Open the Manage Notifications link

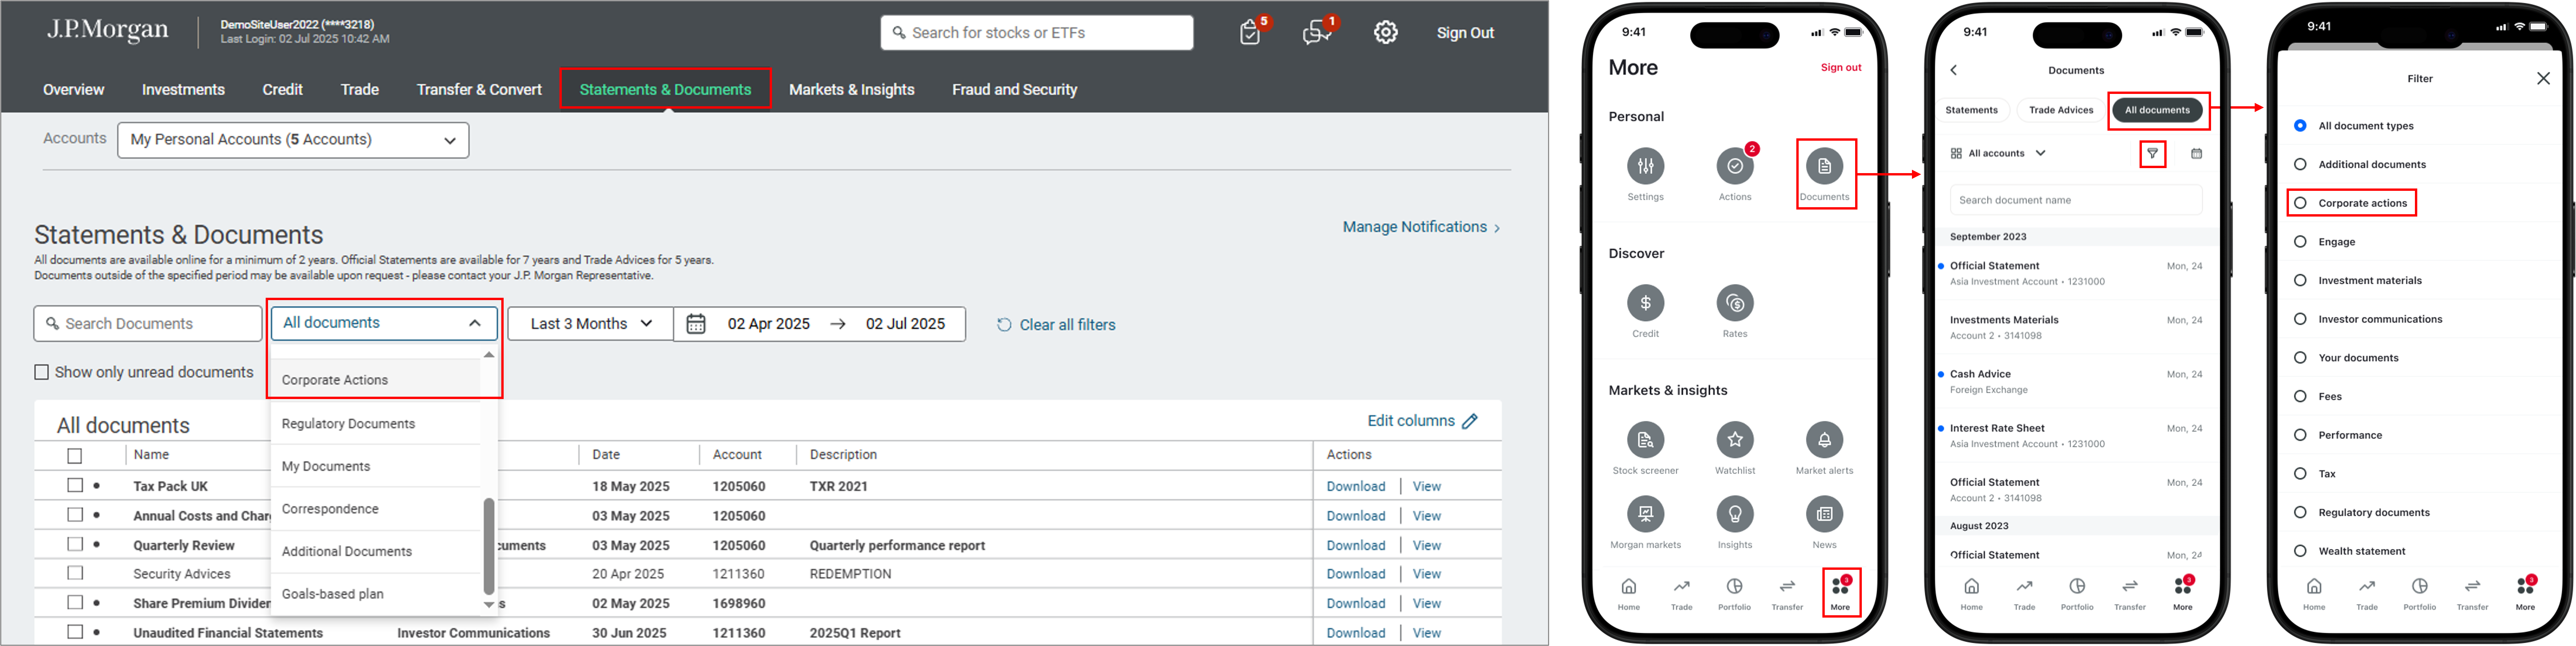[1421, 227]
